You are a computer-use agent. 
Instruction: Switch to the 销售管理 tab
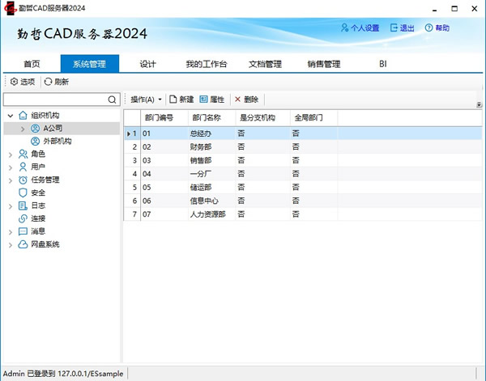pos(323,64)
